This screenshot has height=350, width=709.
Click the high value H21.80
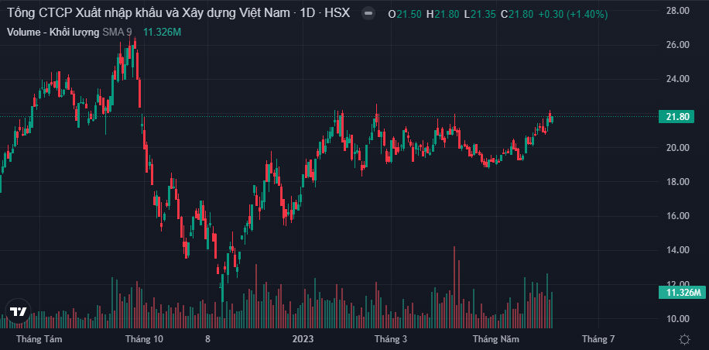tap(442, 15)
